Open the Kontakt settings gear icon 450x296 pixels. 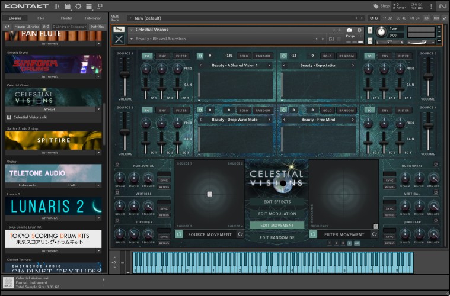[78, 6]
